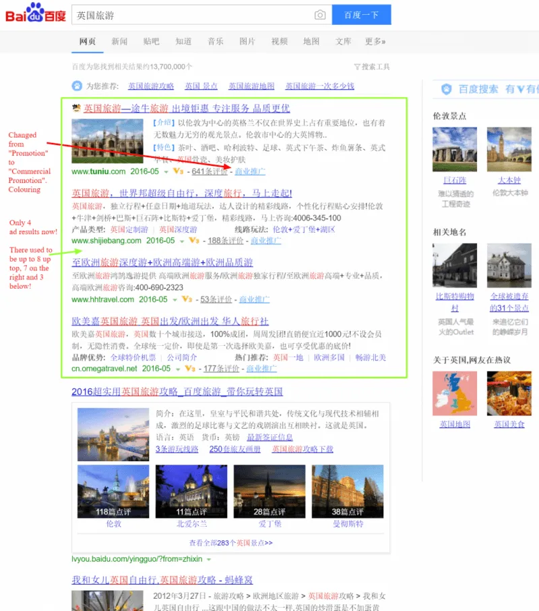
Task: Open suggested search 英国旅游攻略
Action: (x=151, y=86)
